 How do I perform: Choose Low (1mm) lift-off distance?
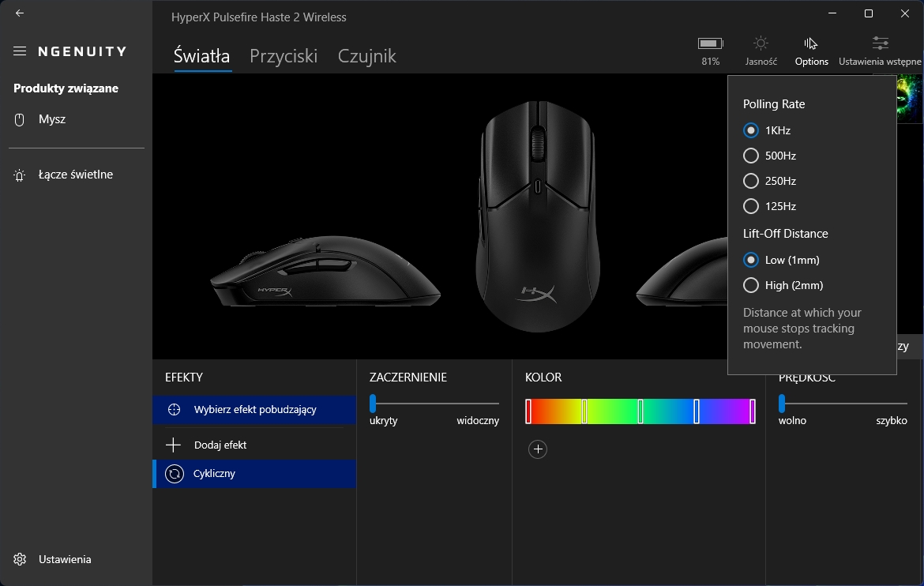click(x=751, y=260)
